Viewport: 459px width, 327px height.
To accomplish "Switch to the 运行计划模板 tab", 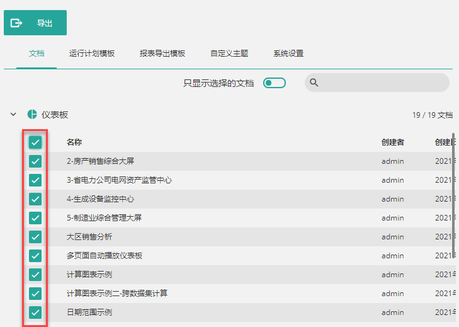I will [x=92, y=54].
